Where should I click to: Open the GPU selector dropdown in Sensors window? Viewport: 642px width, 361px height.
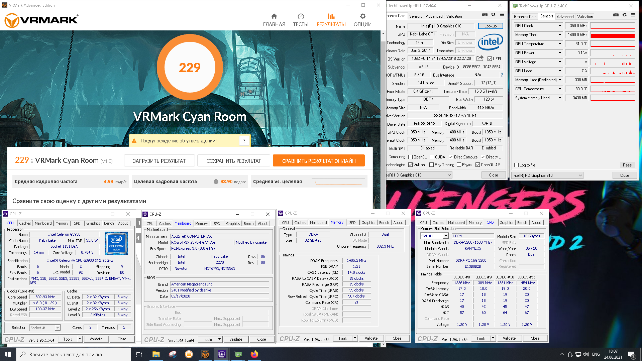point(547,175)
